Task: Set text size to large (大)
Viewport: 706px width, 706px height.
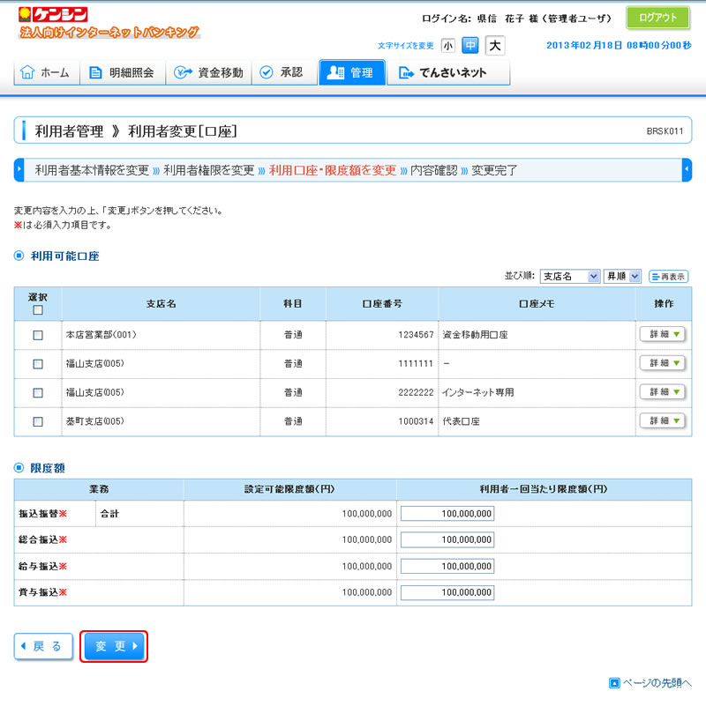Action: pos(494,45)
